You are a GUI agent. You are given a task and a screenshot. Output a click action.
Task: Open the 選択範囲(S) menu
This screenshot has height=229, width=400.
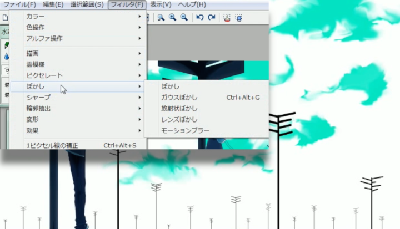[87, 4]
